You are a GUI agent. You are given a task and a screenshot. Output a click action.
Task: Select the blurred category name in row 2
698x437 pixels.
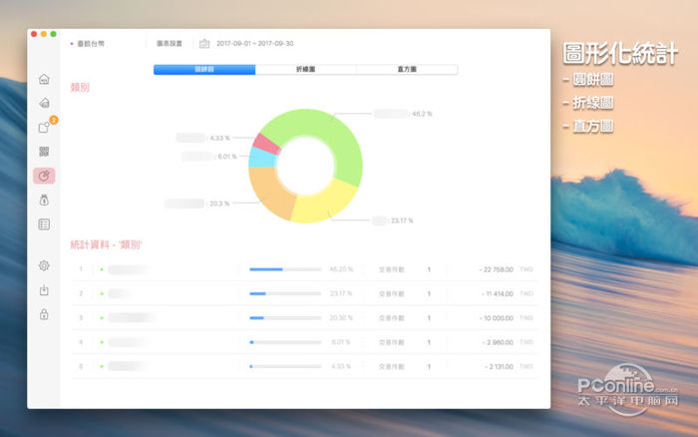(119, 293)
